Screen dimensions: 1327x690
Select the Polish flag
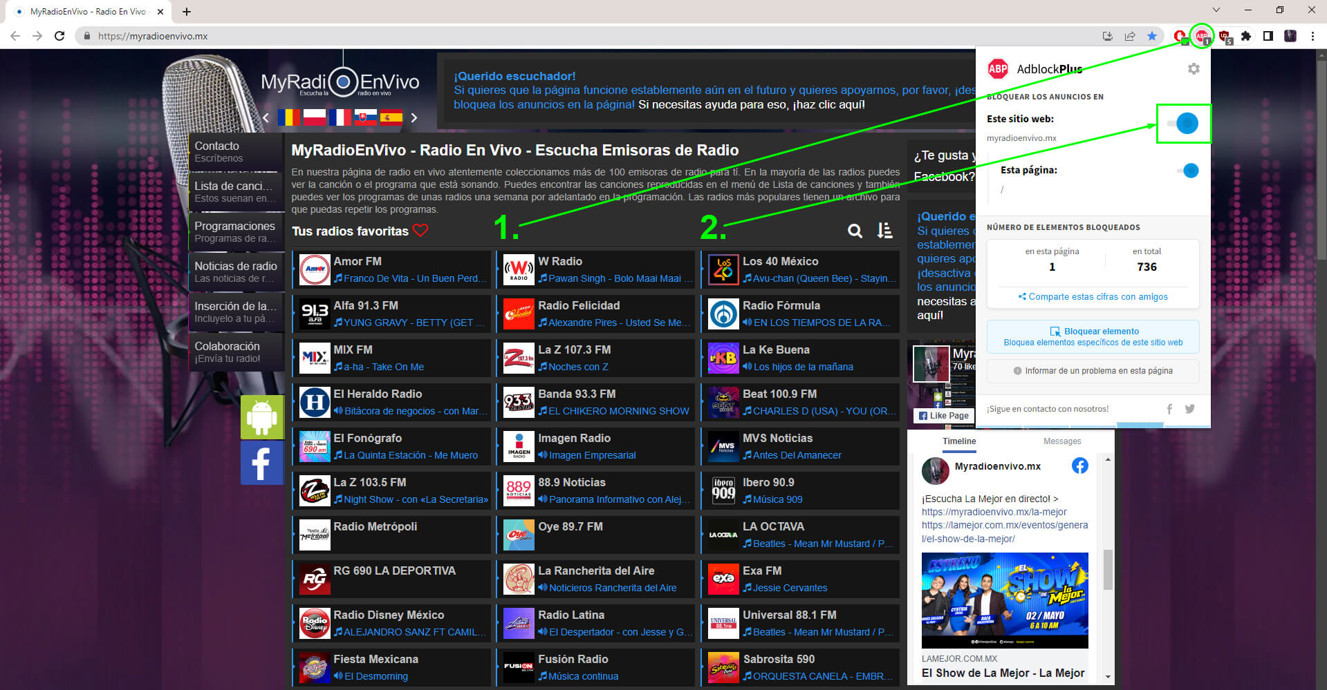pyautogui.click(x=315, y=117)
